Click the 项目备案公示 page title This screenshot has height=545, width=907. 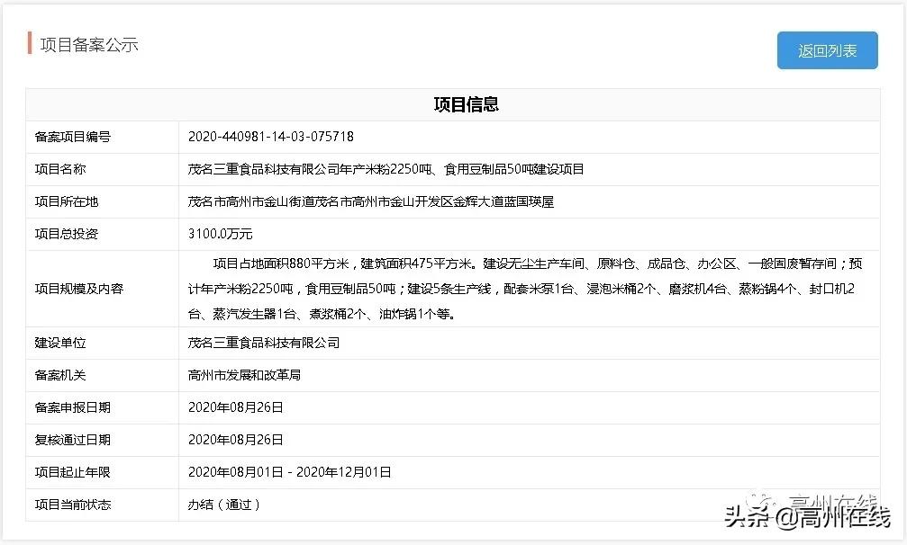87,44
